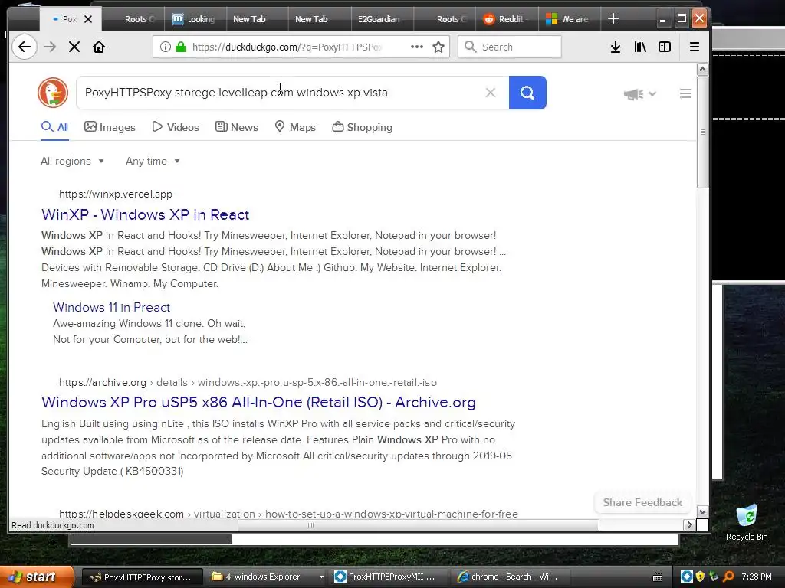Toggle the sidebar view icon
This screenshot has width=785, height=588.
[665, 47]
